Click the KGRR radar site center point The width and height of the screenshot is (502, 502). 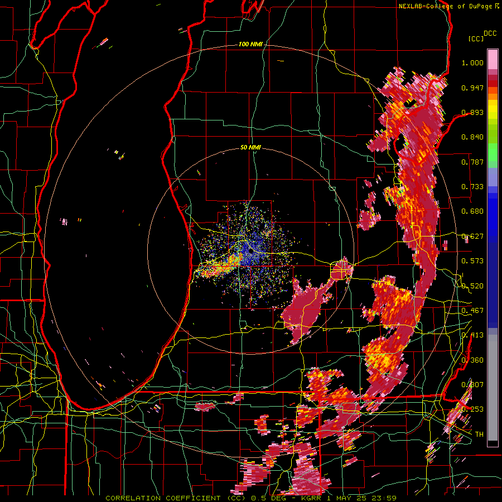pyautogui.click(x=250, y=252)
